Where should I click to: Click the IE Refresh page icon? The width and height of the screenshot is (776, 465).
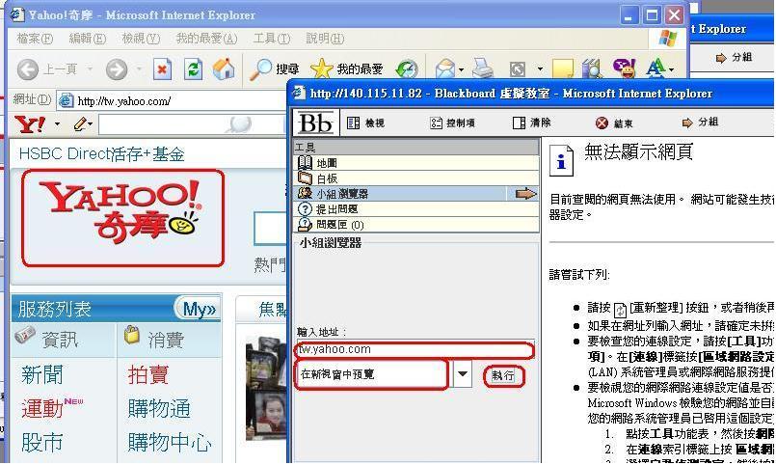click(193, 69)
